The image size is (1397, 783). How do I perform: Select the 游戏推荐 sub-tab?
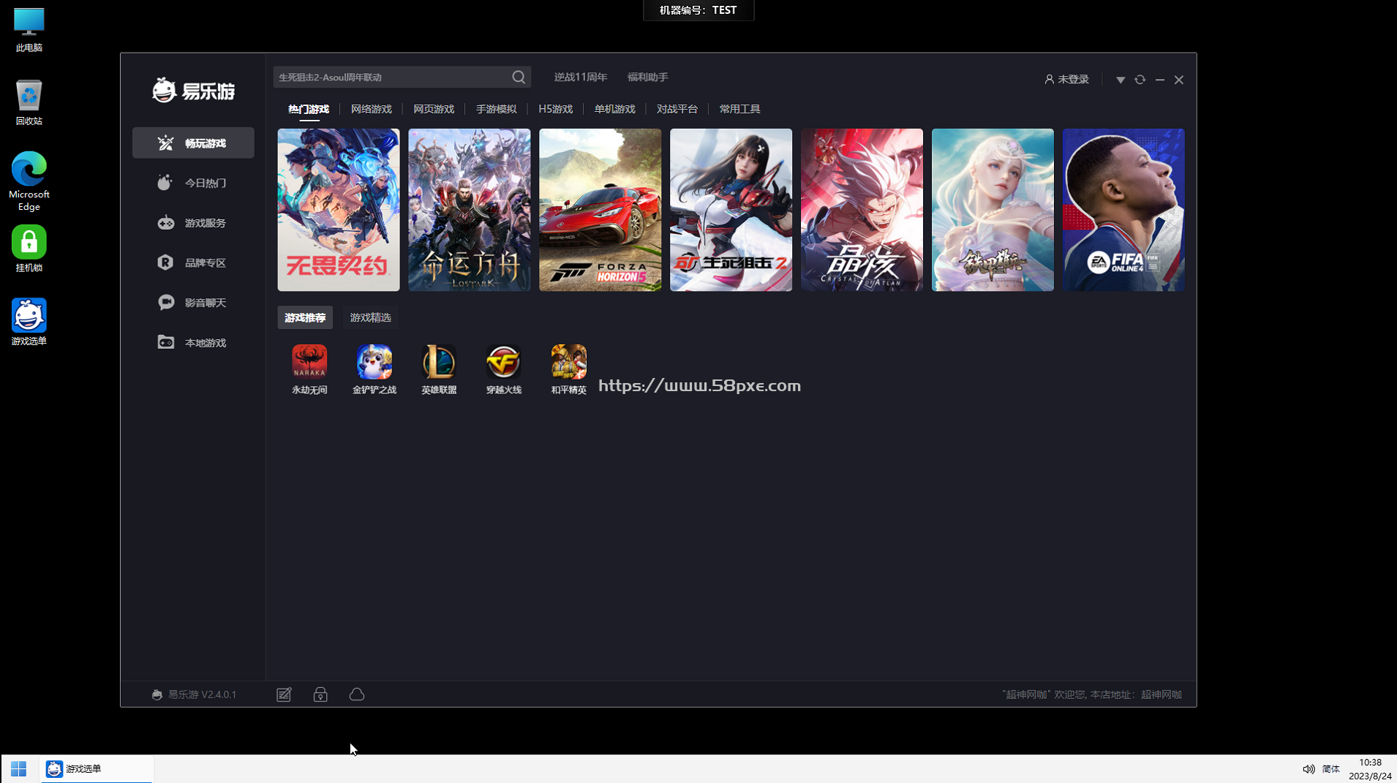pyautogui.click(x=305, y=317)
